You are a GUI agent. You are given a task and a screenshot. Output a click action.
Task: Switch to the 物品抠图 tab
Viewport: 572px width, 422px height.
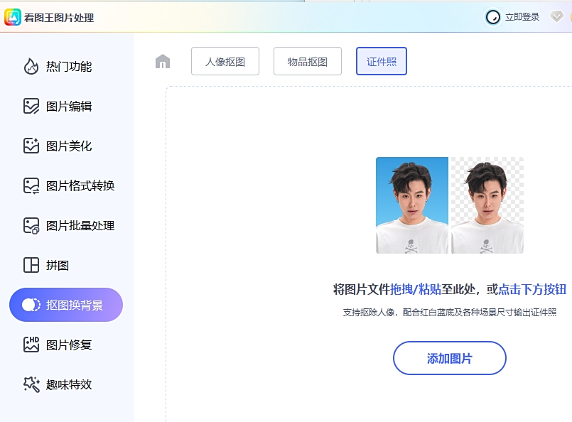tap(307, 61)
